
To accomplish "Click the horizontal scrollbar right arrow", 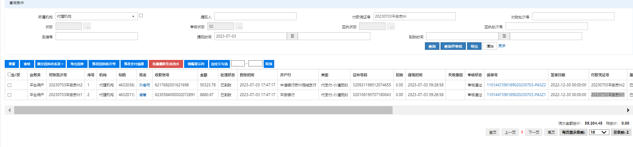I will pos(628,110).
